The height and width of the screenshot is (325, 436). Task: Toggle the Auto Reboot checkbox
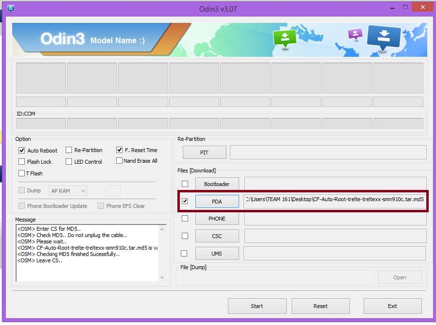point(22,151)
